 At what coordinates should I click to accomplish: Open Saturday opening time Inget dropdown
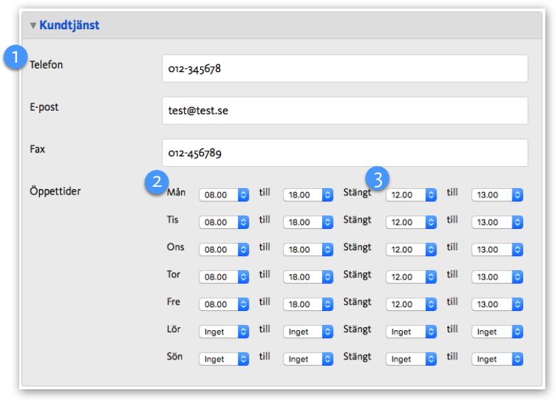(x=224, y=332)
